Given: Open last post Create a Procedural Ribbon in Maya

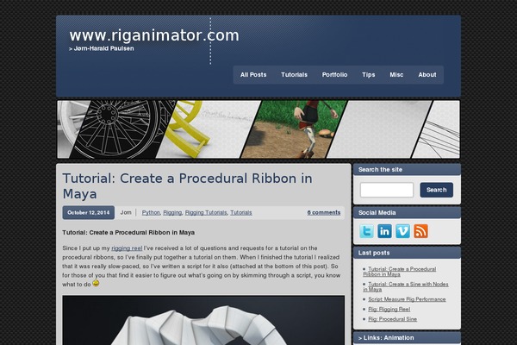Looking at the screenshot, I should pos(400,272).
